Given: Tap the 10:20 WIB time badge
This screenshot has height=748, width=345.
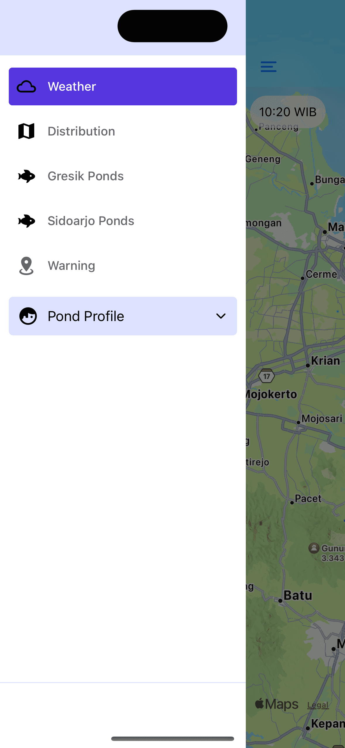Looking at the screenshot, I should click(288, 112).
